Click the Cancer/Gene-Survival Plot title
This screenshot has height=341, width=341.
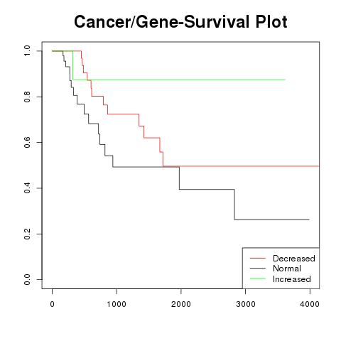(x=180, y=21)
